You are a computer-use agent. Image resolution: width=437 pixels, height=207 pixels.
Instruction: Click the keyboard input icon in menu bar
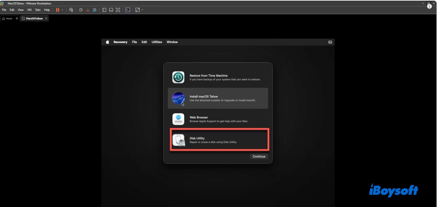(330, 42)
